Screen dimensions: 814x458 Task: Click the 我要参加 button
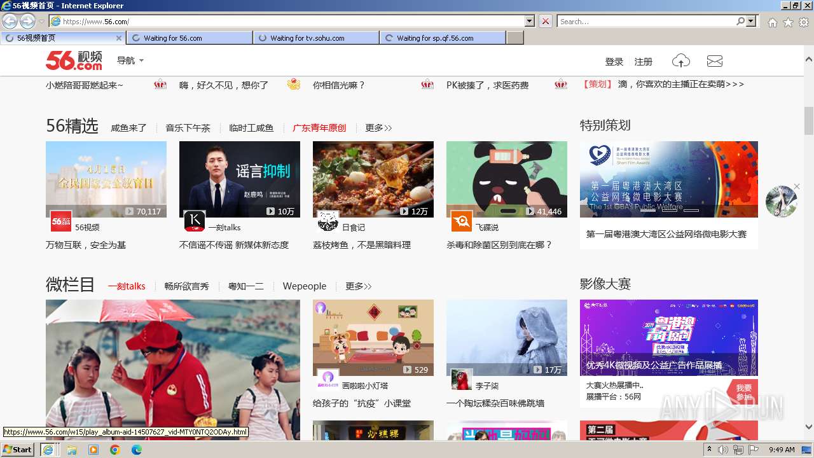[744, 392]
